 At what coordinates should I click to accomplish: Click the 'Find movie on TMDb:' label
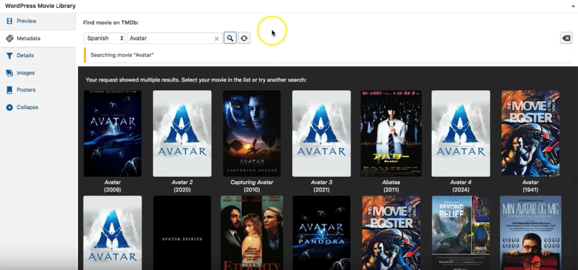(x=111, y=23)
